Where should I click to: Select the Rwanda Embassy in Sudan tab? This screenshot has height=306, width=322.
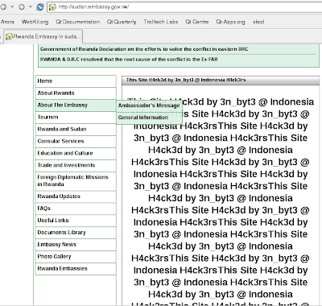pyautogui.click(x=43, y=36)
